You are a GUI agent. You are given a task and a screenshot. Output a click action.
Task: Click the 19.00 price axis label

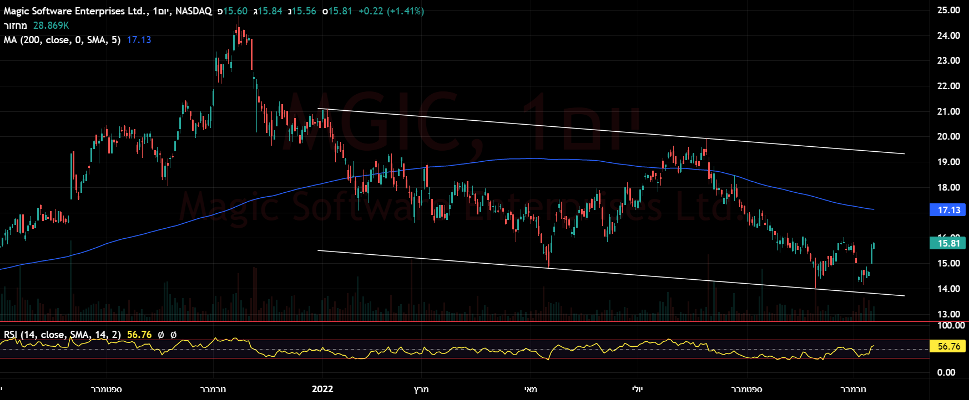click(948, 162)
